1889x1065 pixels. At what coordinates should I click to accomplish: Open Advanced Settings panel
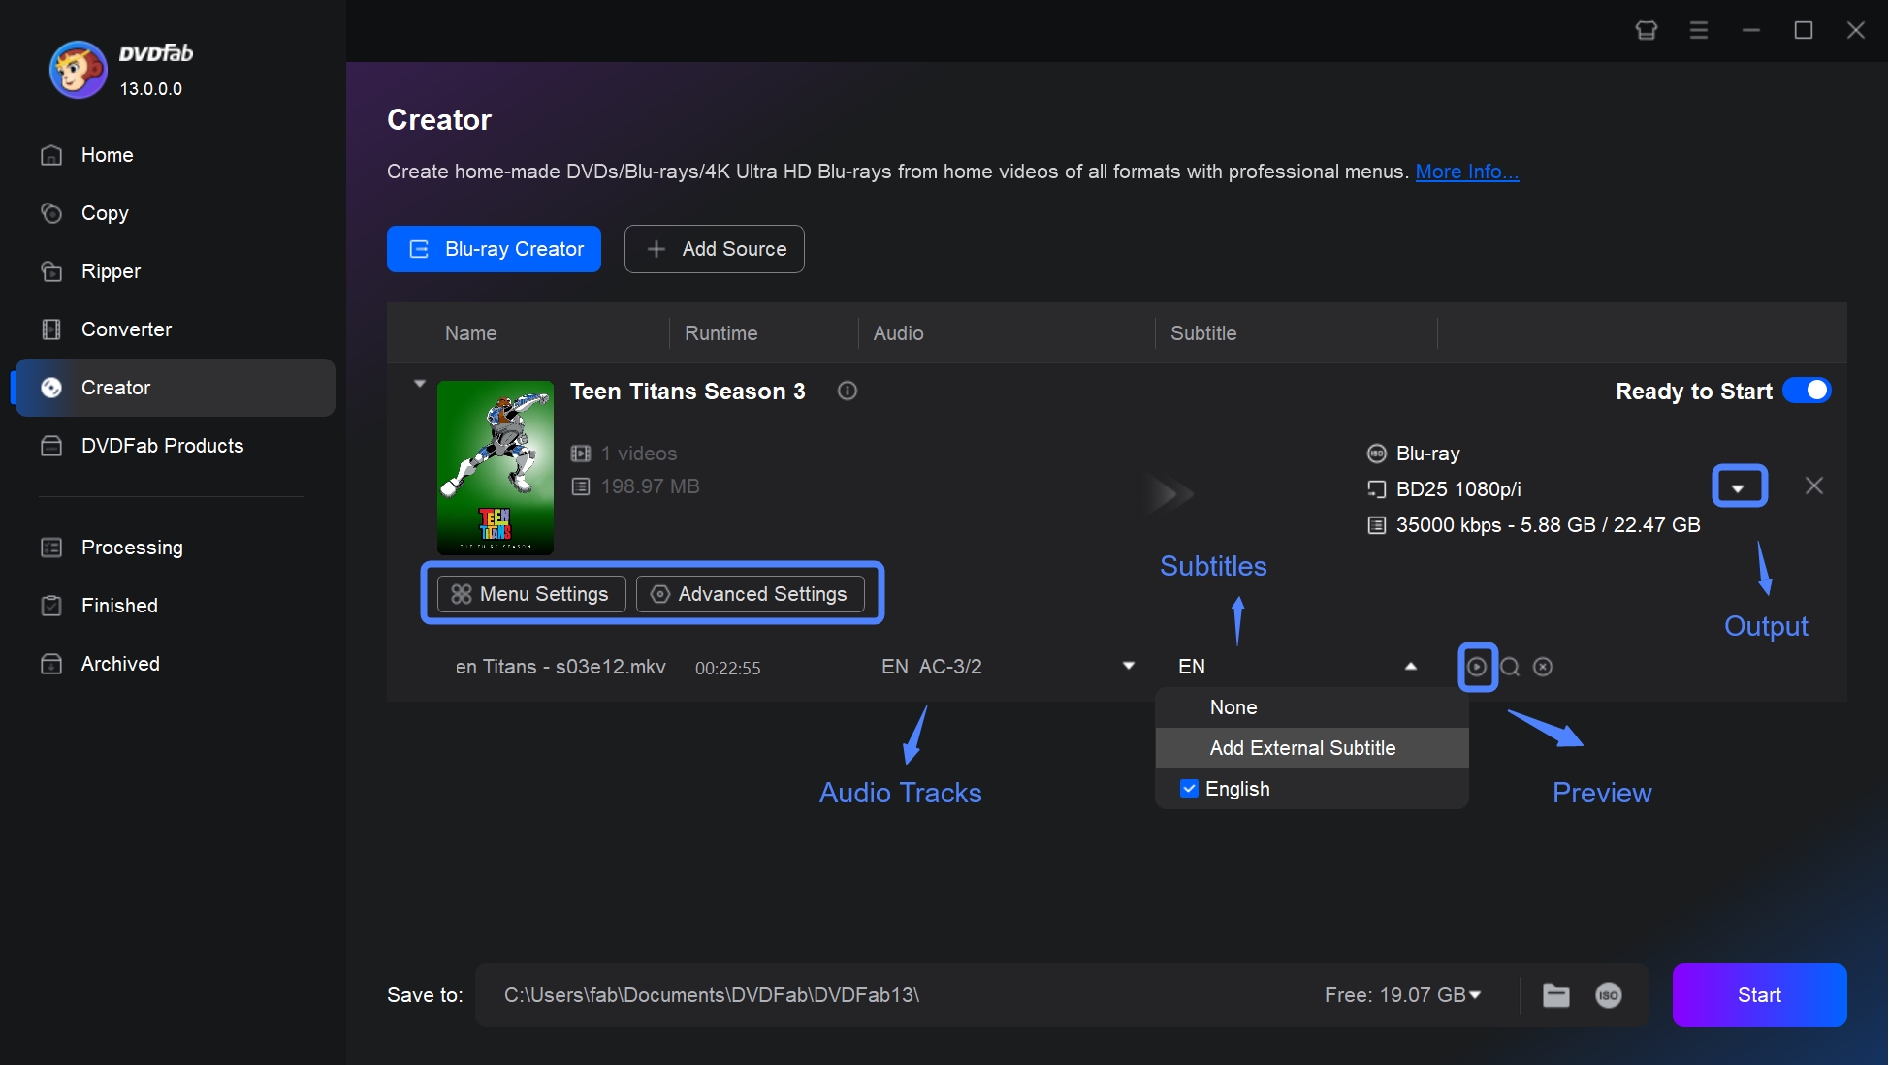tap(750, 594)
